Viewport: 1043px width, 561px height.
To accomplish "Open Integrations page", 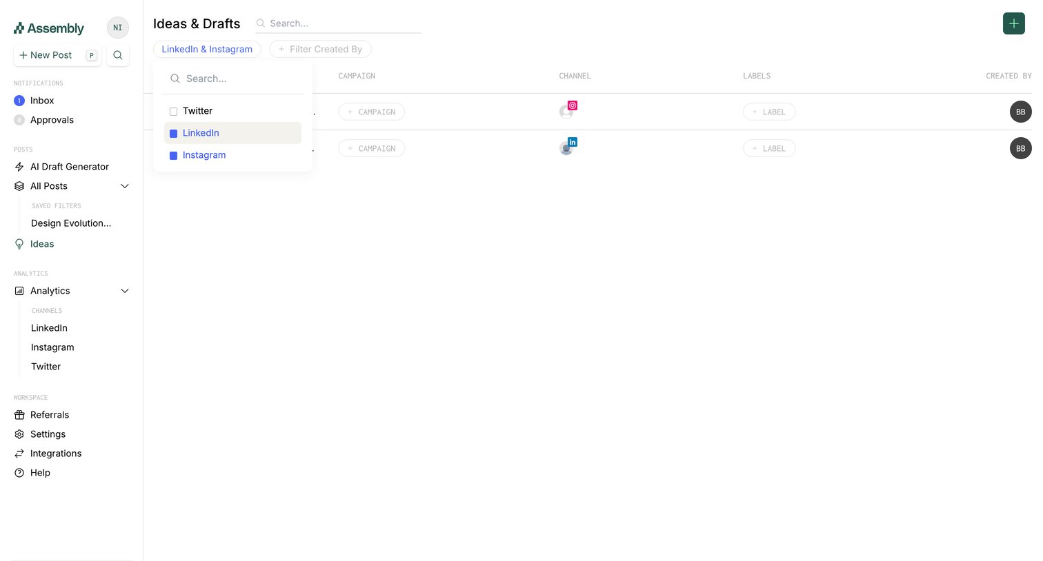I will (x=56, y=453).
